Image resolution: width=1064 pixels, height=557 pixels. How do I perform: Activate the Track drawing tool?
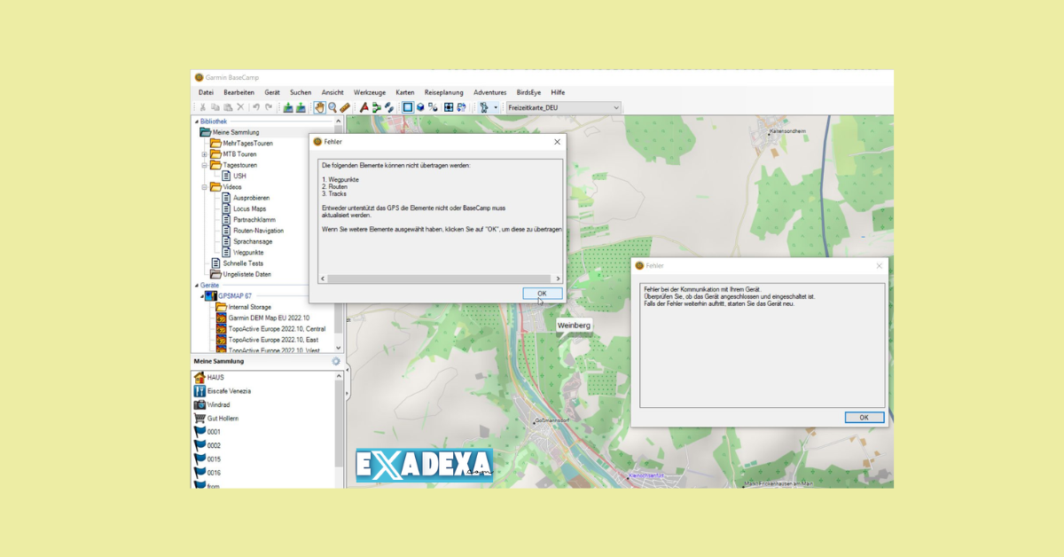[389, 107]
